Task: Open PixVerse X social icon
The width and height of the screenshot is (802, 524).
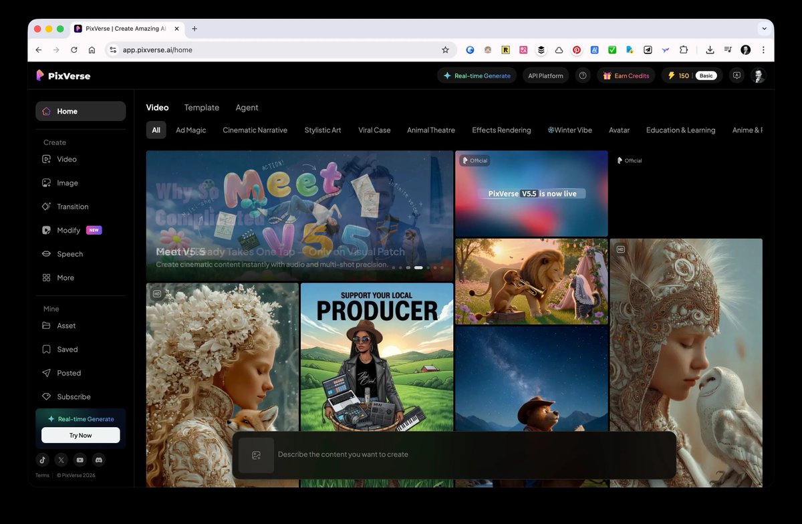Action: [x=61, y=460]
